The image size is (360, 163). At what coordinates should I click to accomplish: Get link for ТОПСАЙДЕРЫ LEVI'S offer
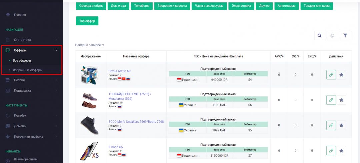click(x=331, y=100)
